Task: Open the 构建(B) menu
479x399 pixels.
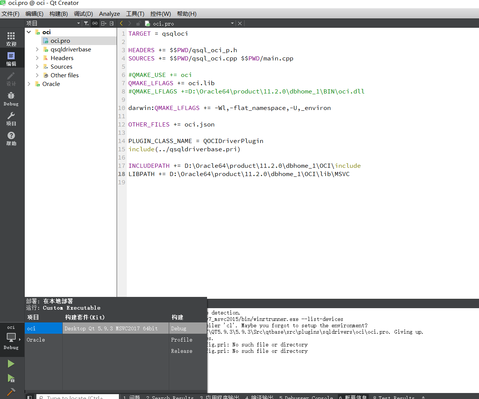Action: pyautogui.click(x=58, y=14)
